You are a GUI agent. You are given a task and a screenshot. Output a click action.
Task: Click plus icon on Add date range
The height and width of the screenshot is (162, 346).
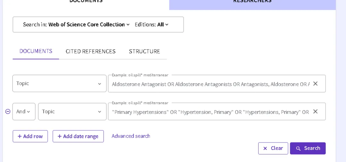click(x=59, y=136)
